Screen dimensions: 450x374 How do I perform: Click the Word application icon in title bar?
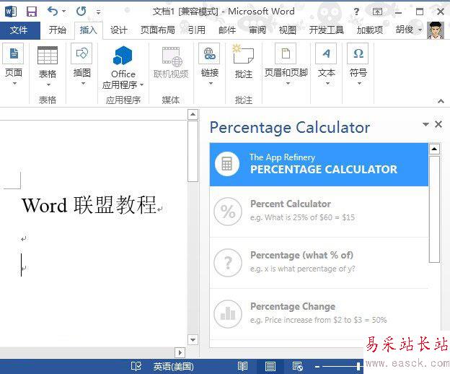pos(11,12)
